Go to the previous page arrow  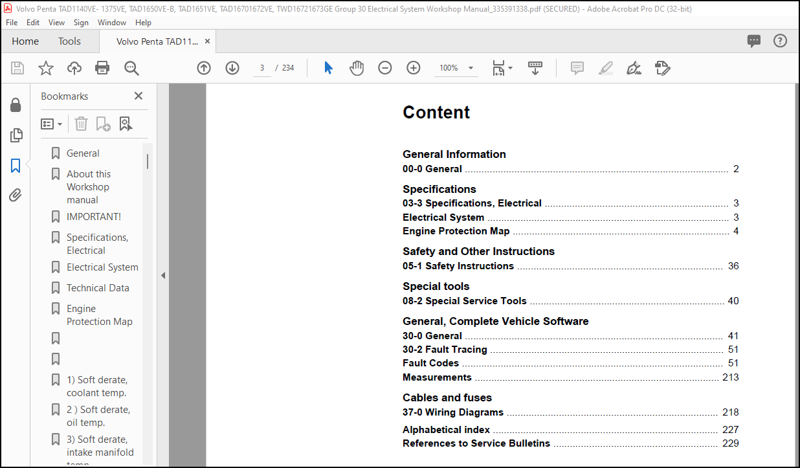click(204, 68)
